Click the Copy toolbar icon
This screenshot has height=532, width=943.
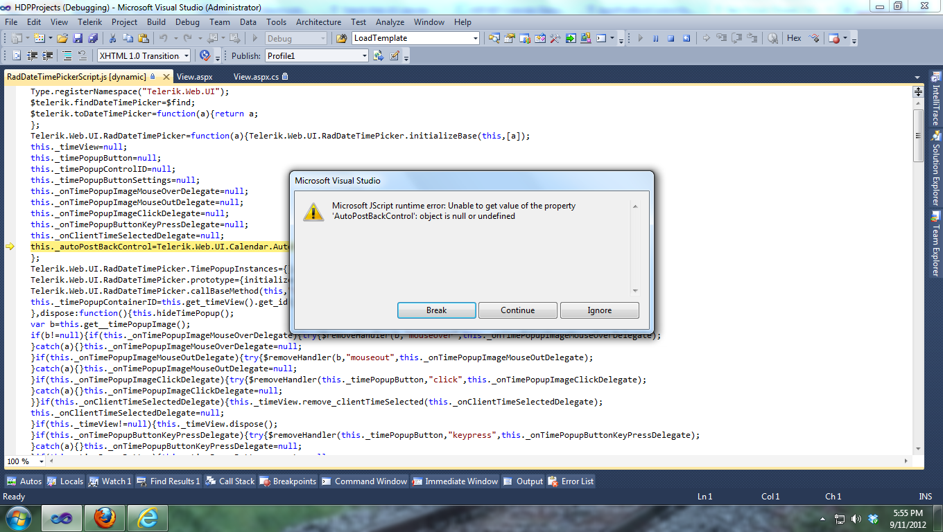[x=128, y=38]
